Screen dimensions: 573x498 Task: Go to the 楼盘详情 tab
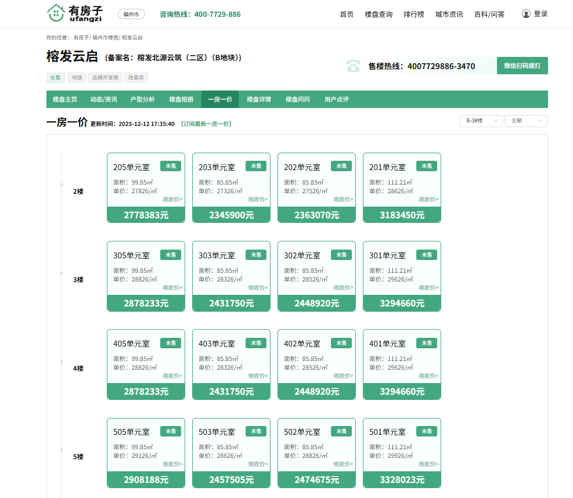pyautogui.click(x=258, y=99)
